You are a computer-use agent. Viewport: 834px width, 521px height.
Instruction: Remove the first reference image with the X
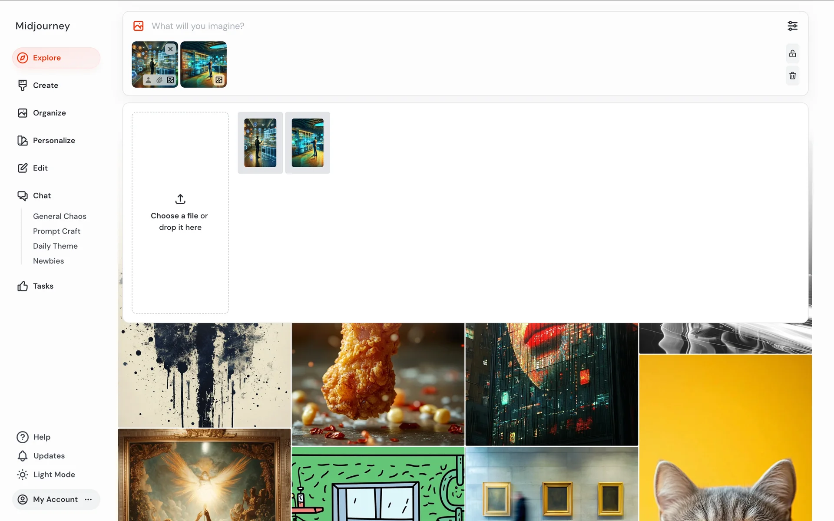click(171, 49)
